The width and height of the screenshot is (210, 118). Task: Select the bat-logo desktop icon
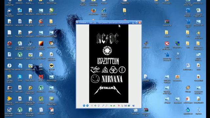(52, 67)
